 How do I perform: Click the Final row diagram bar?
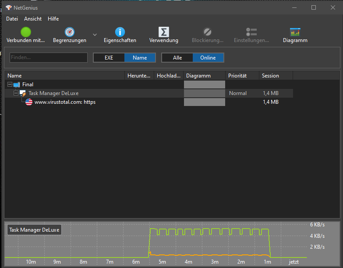point(205,85)
